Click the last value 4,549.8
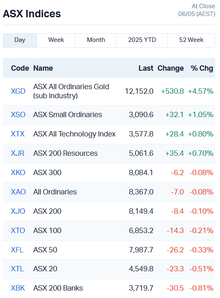 point(141,269)
